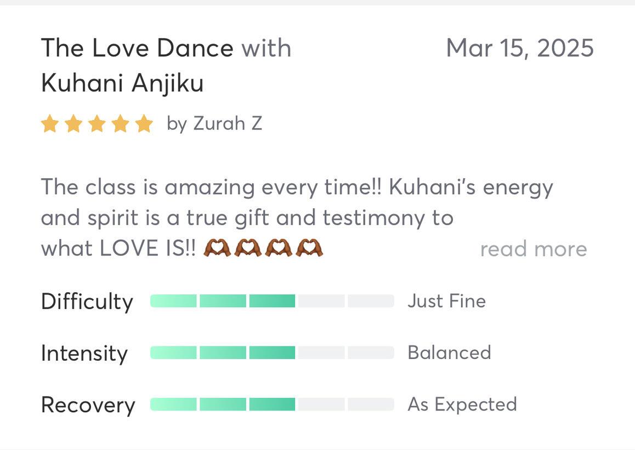
Task: Click the fifth gold rating star
Action: [x=144, y=124]
